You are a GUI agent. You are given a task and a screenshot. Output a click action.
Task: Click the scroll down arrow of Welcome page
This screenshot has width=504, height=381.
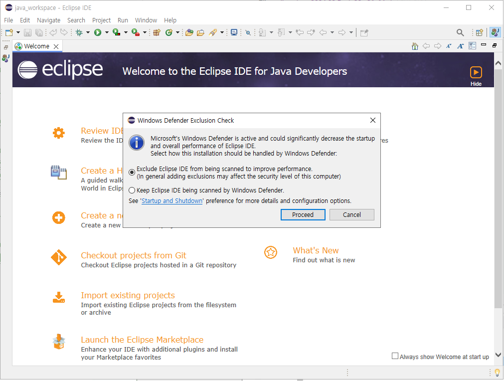pyautogui.click(x=498, y=355)
